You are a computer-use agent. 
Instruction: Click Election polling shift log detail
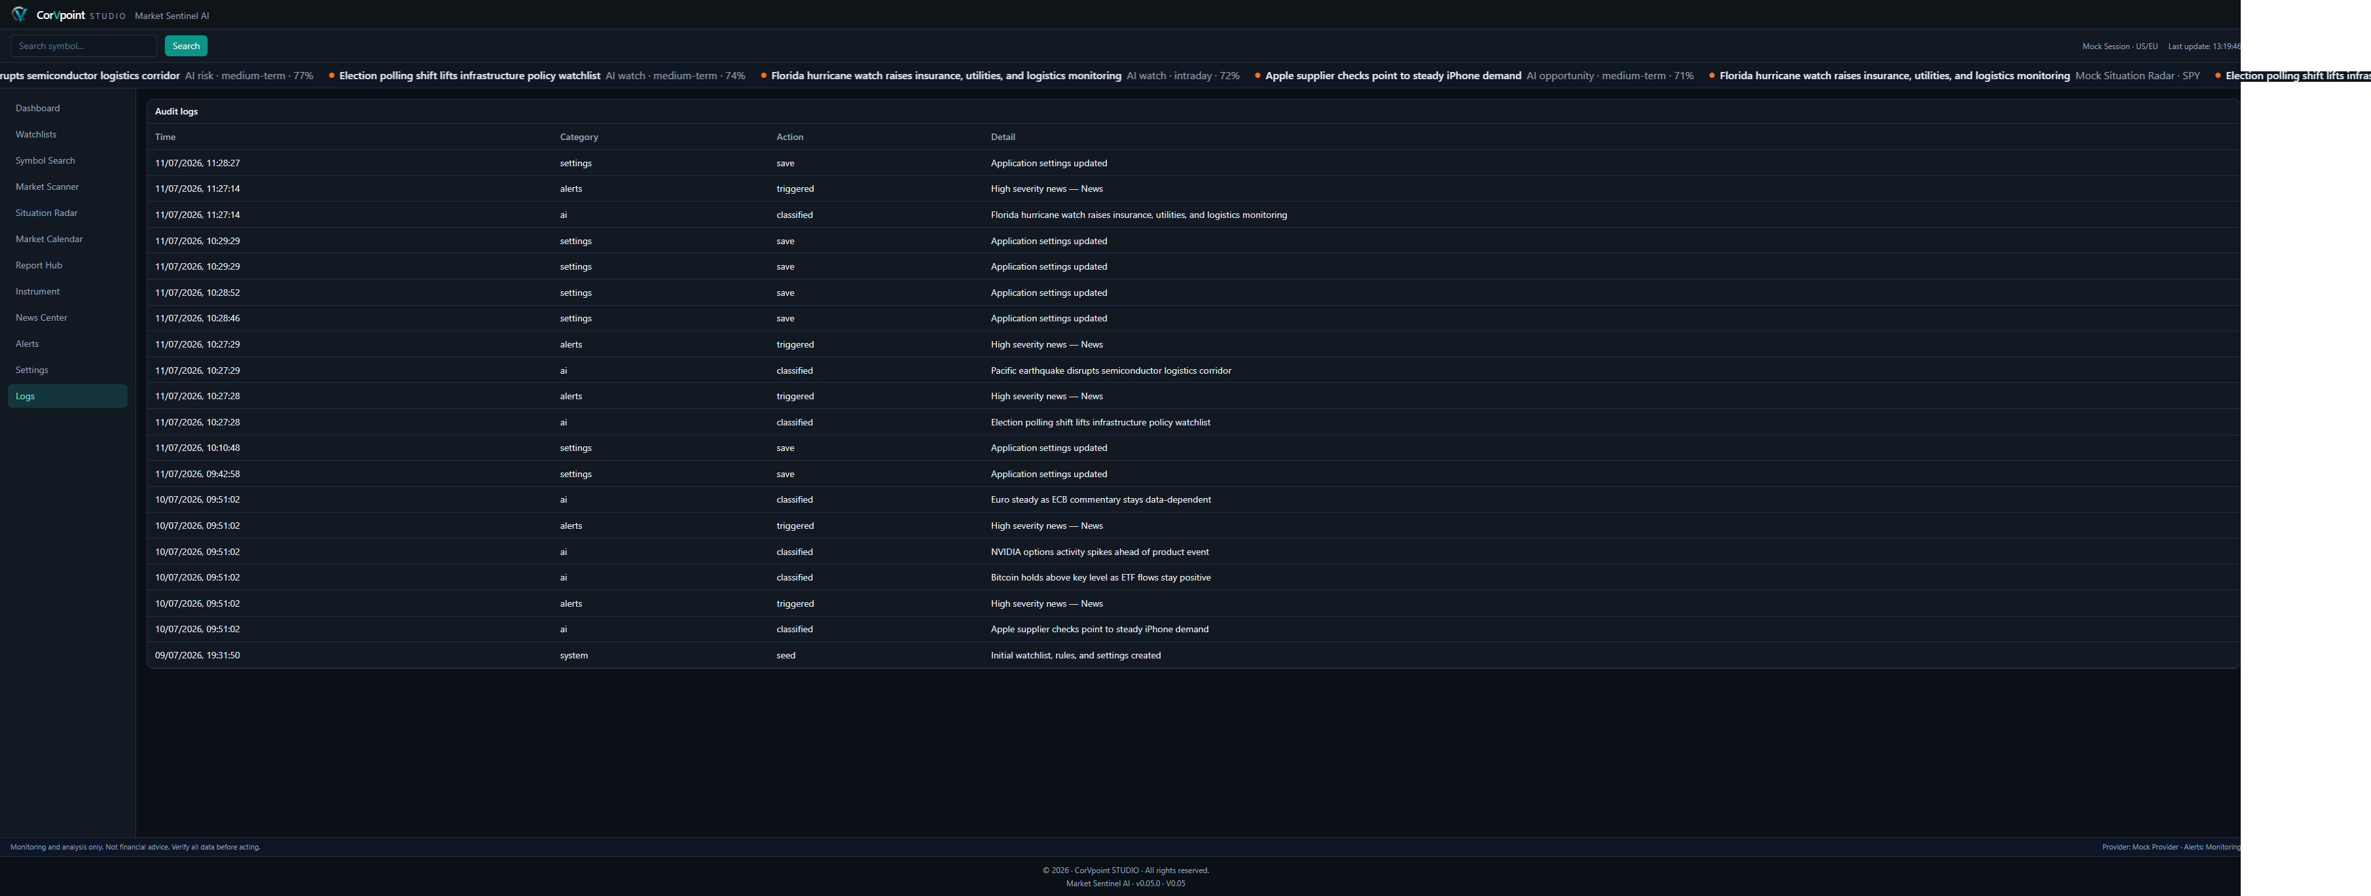click(1100, 423)
